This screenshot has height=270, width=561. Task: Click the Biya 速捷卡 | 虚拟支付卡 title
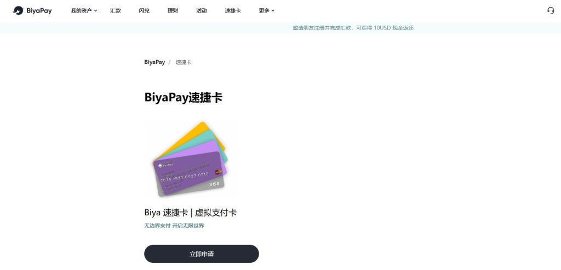click(190, 213)
